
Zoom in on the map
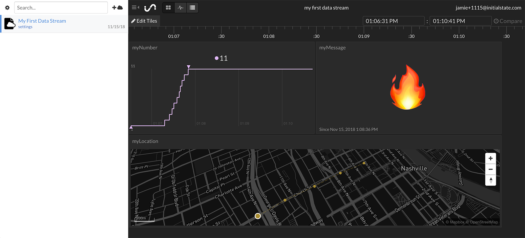pyautogui.click(x=491, y=158)
